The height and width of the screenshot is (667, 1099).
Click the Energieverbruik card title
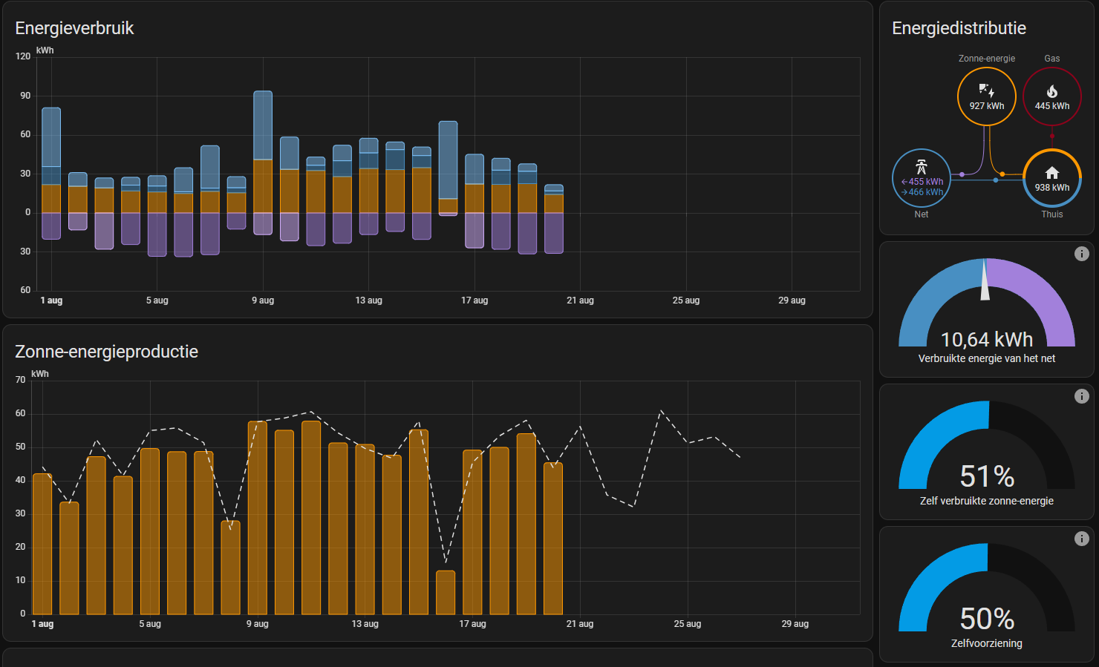[x=74, y=28]
